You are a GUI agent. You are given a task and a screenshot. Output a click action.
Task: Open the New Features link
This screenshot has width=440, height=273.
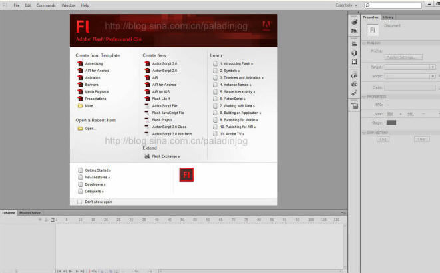pos(97,177)
